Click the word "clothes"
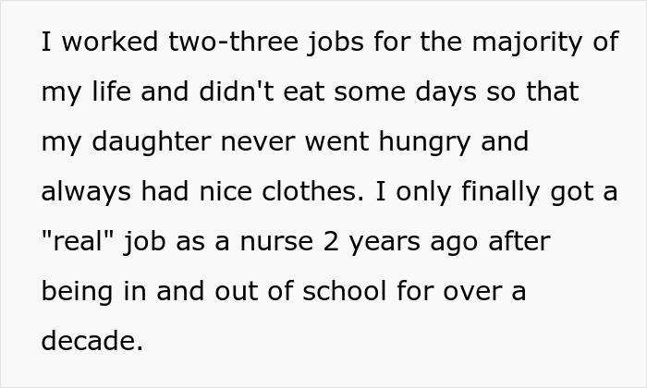 [x=305, y=191]
